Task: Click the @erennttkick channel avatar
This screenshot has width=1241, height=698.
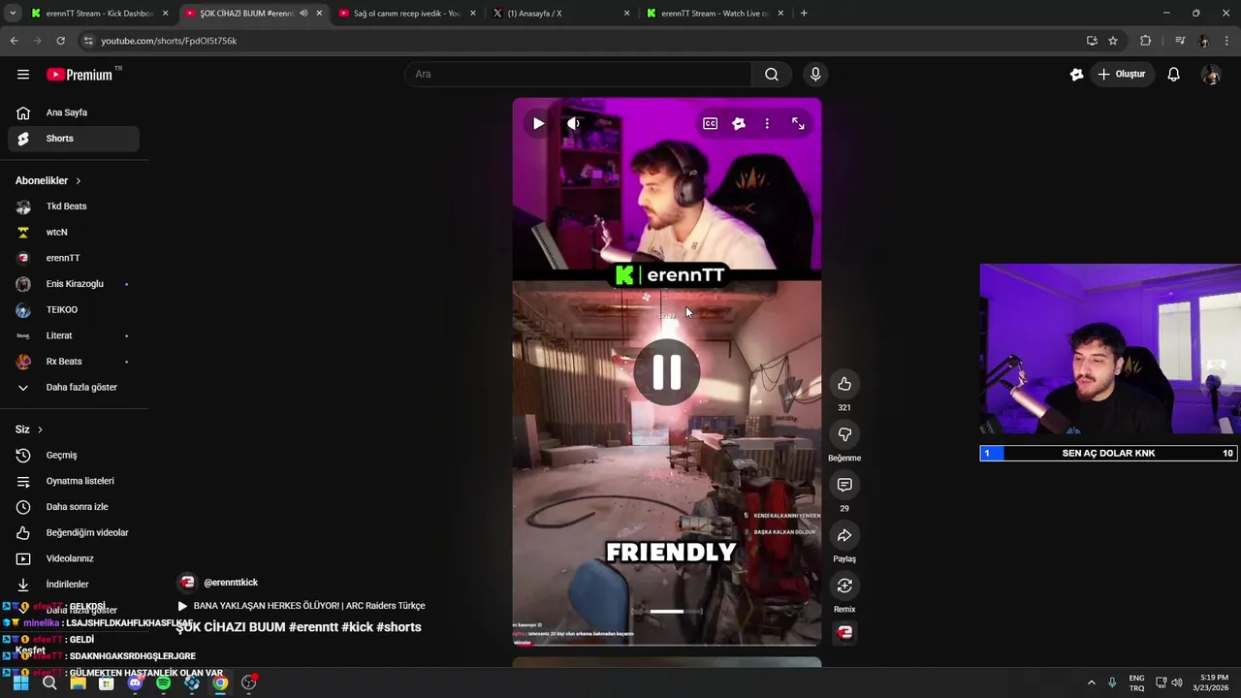Action: (x=187, y=583)
